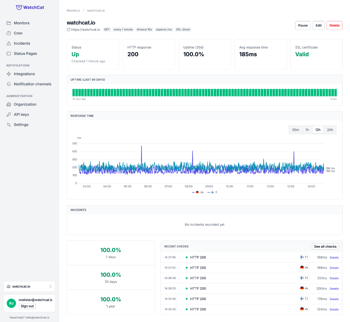Toggle the fi series in chart legend

[212, 192]
